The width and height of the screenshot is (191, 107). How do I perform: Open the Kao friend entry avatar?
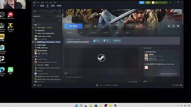pyautogui.click(x=146, y=59)
